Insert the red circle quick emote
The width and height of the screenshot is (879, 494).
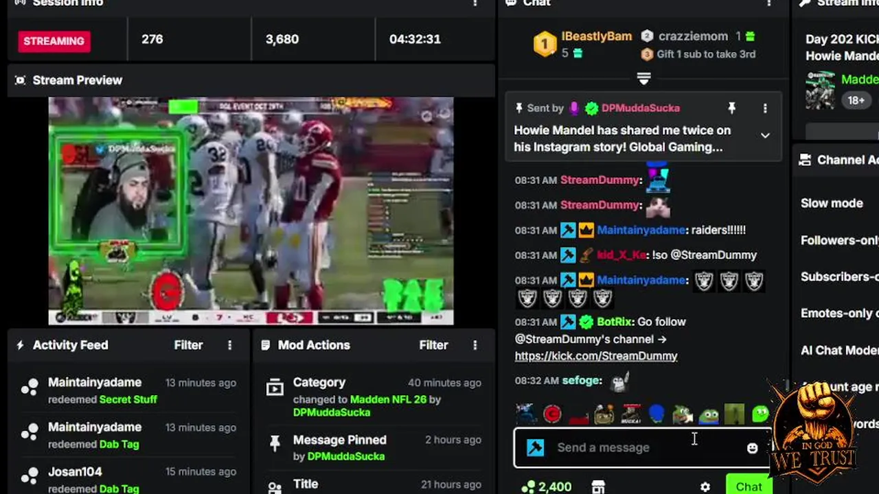tap(553, 414)
